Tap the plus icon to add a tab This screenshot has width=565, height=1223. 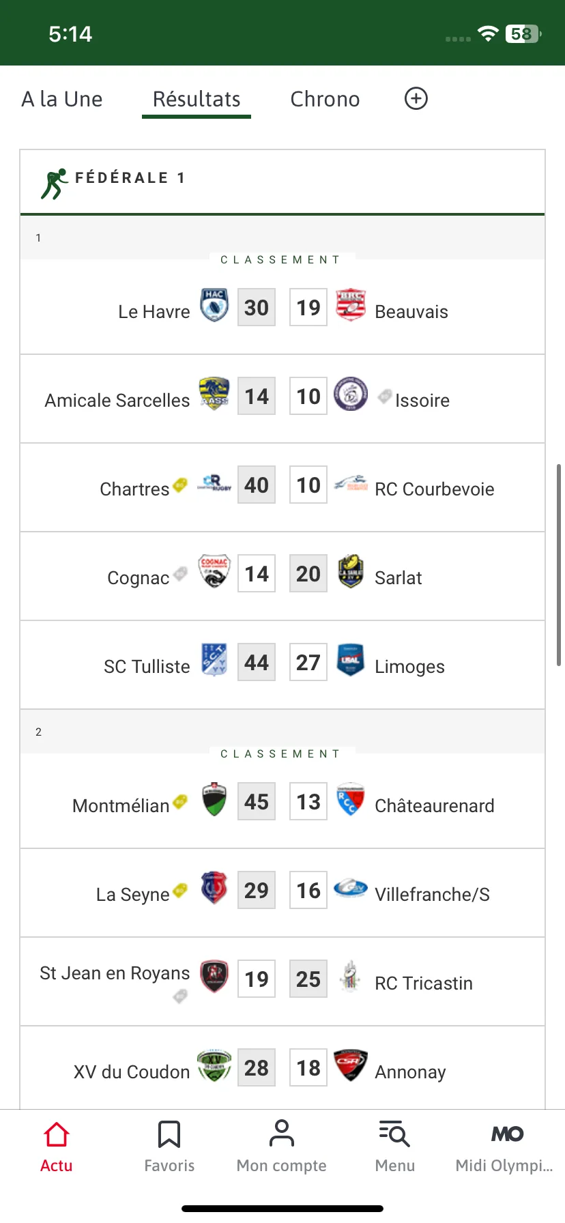[x=416, y=98]
